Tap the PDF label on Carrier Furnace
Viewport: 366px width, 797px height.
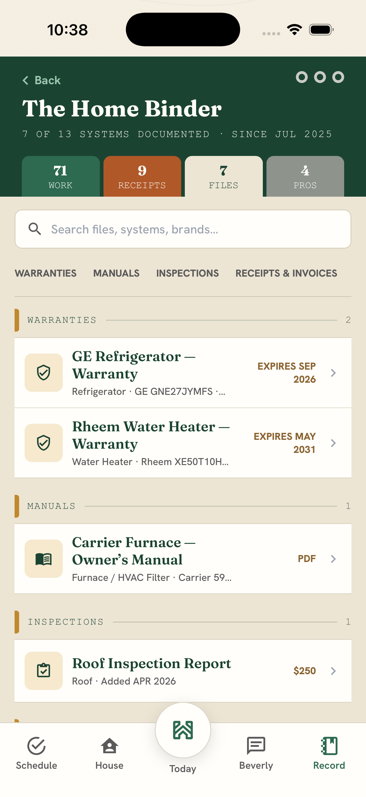(307, 559)
